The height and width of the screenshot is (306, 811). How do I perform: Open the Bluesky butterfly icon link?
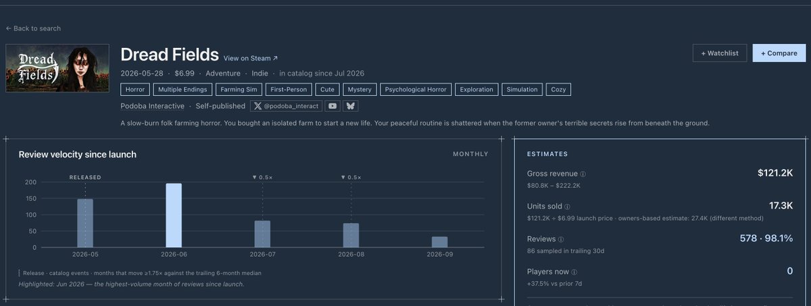(x=350, y=106)
